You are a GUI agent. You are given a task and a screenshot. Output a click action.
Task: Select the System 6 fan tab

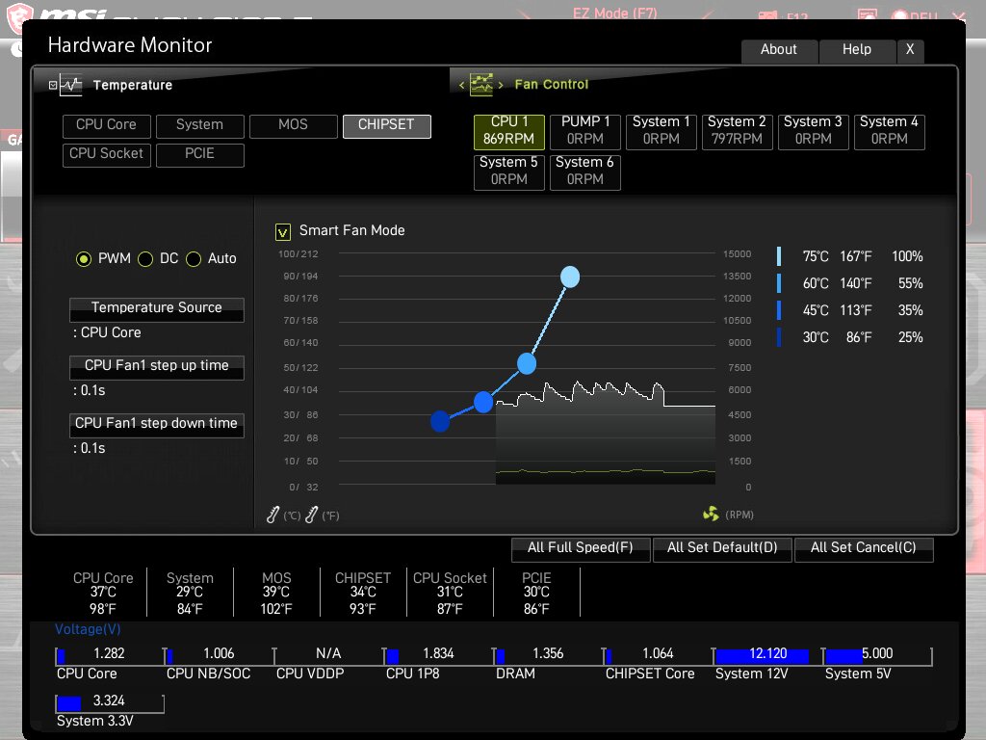(x=584, y=172)
